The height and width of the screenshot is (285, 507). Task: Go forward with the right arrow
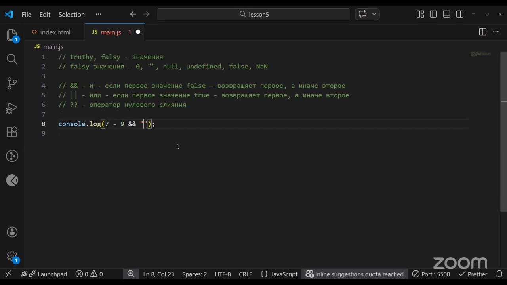146,14
